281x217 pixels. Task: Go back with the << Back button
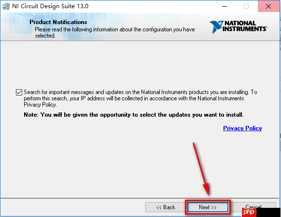click(166, 207)
